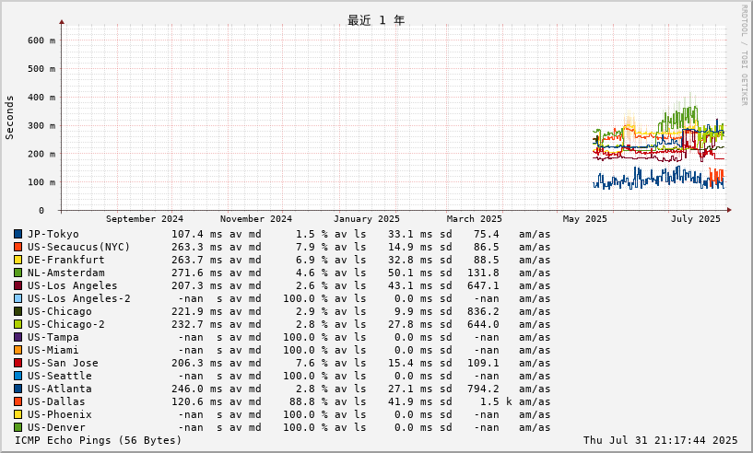The width and height of the screenshot is (753, 453).
Task: Click the US-Atlanta legend color swatch
Action: 18,389
